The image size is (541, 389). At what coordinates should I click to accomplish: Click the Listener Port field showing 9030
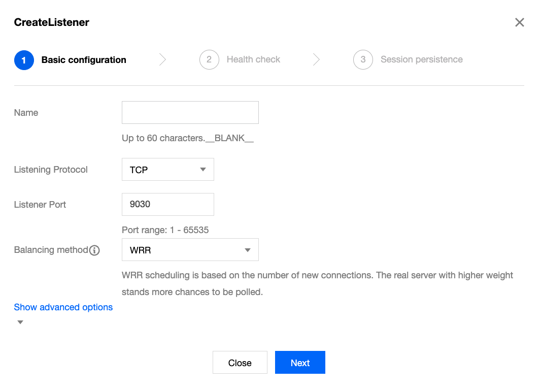pos(167,204)
